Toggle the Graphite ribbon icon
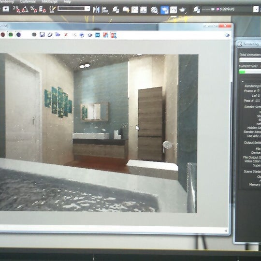Viewport: 261px width, 261px height. pyautogui.click(x=126, y=10)
